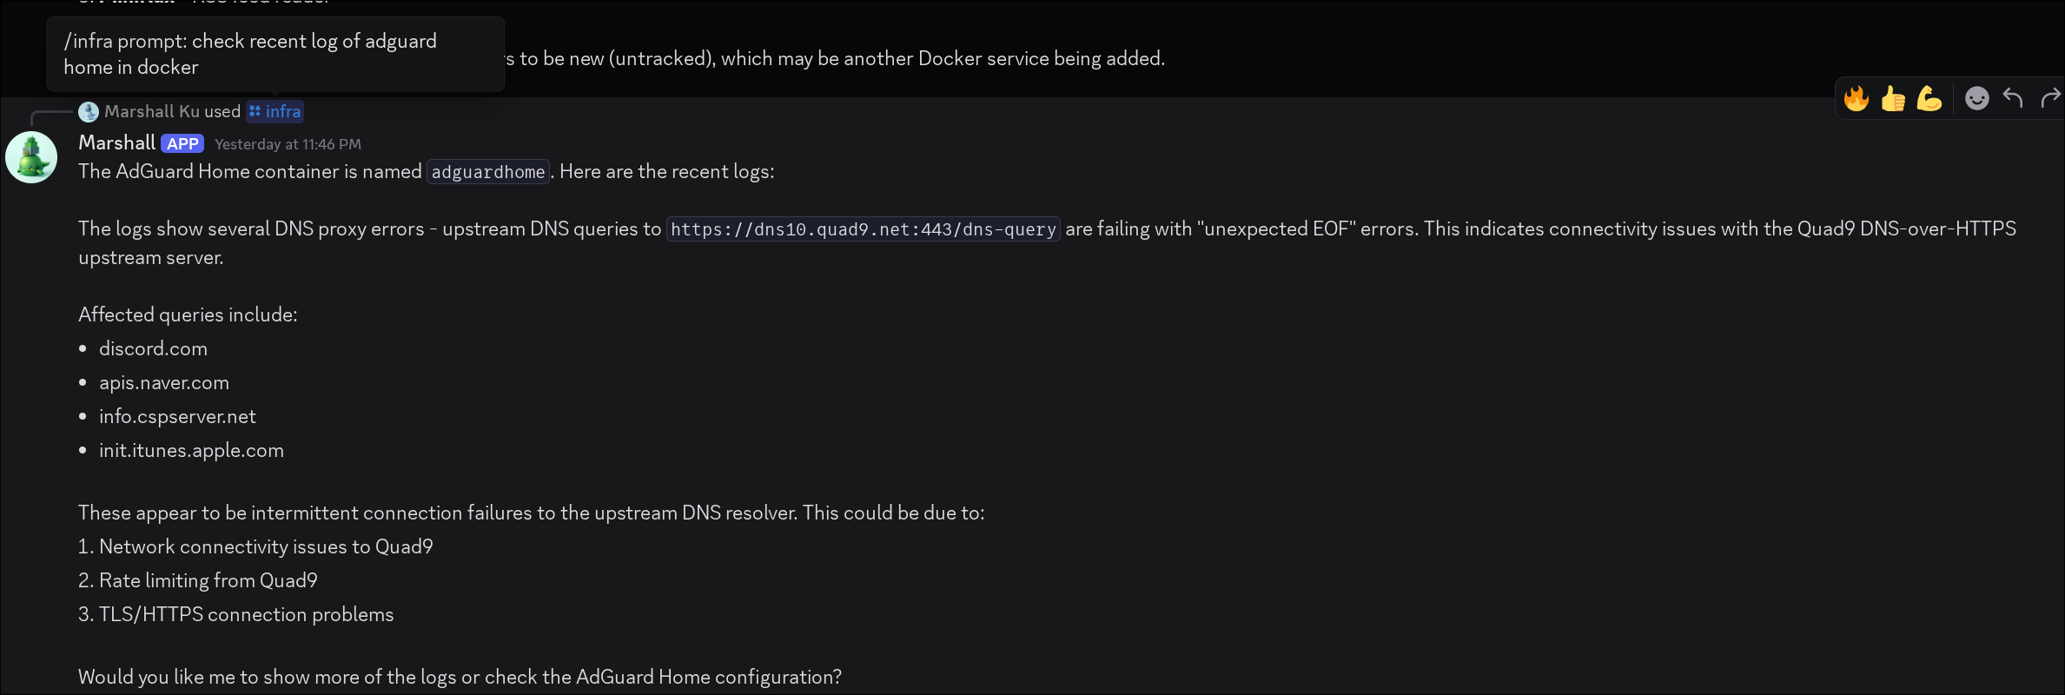
Task: Click the apis.naver.com list item
Action: 164,383
